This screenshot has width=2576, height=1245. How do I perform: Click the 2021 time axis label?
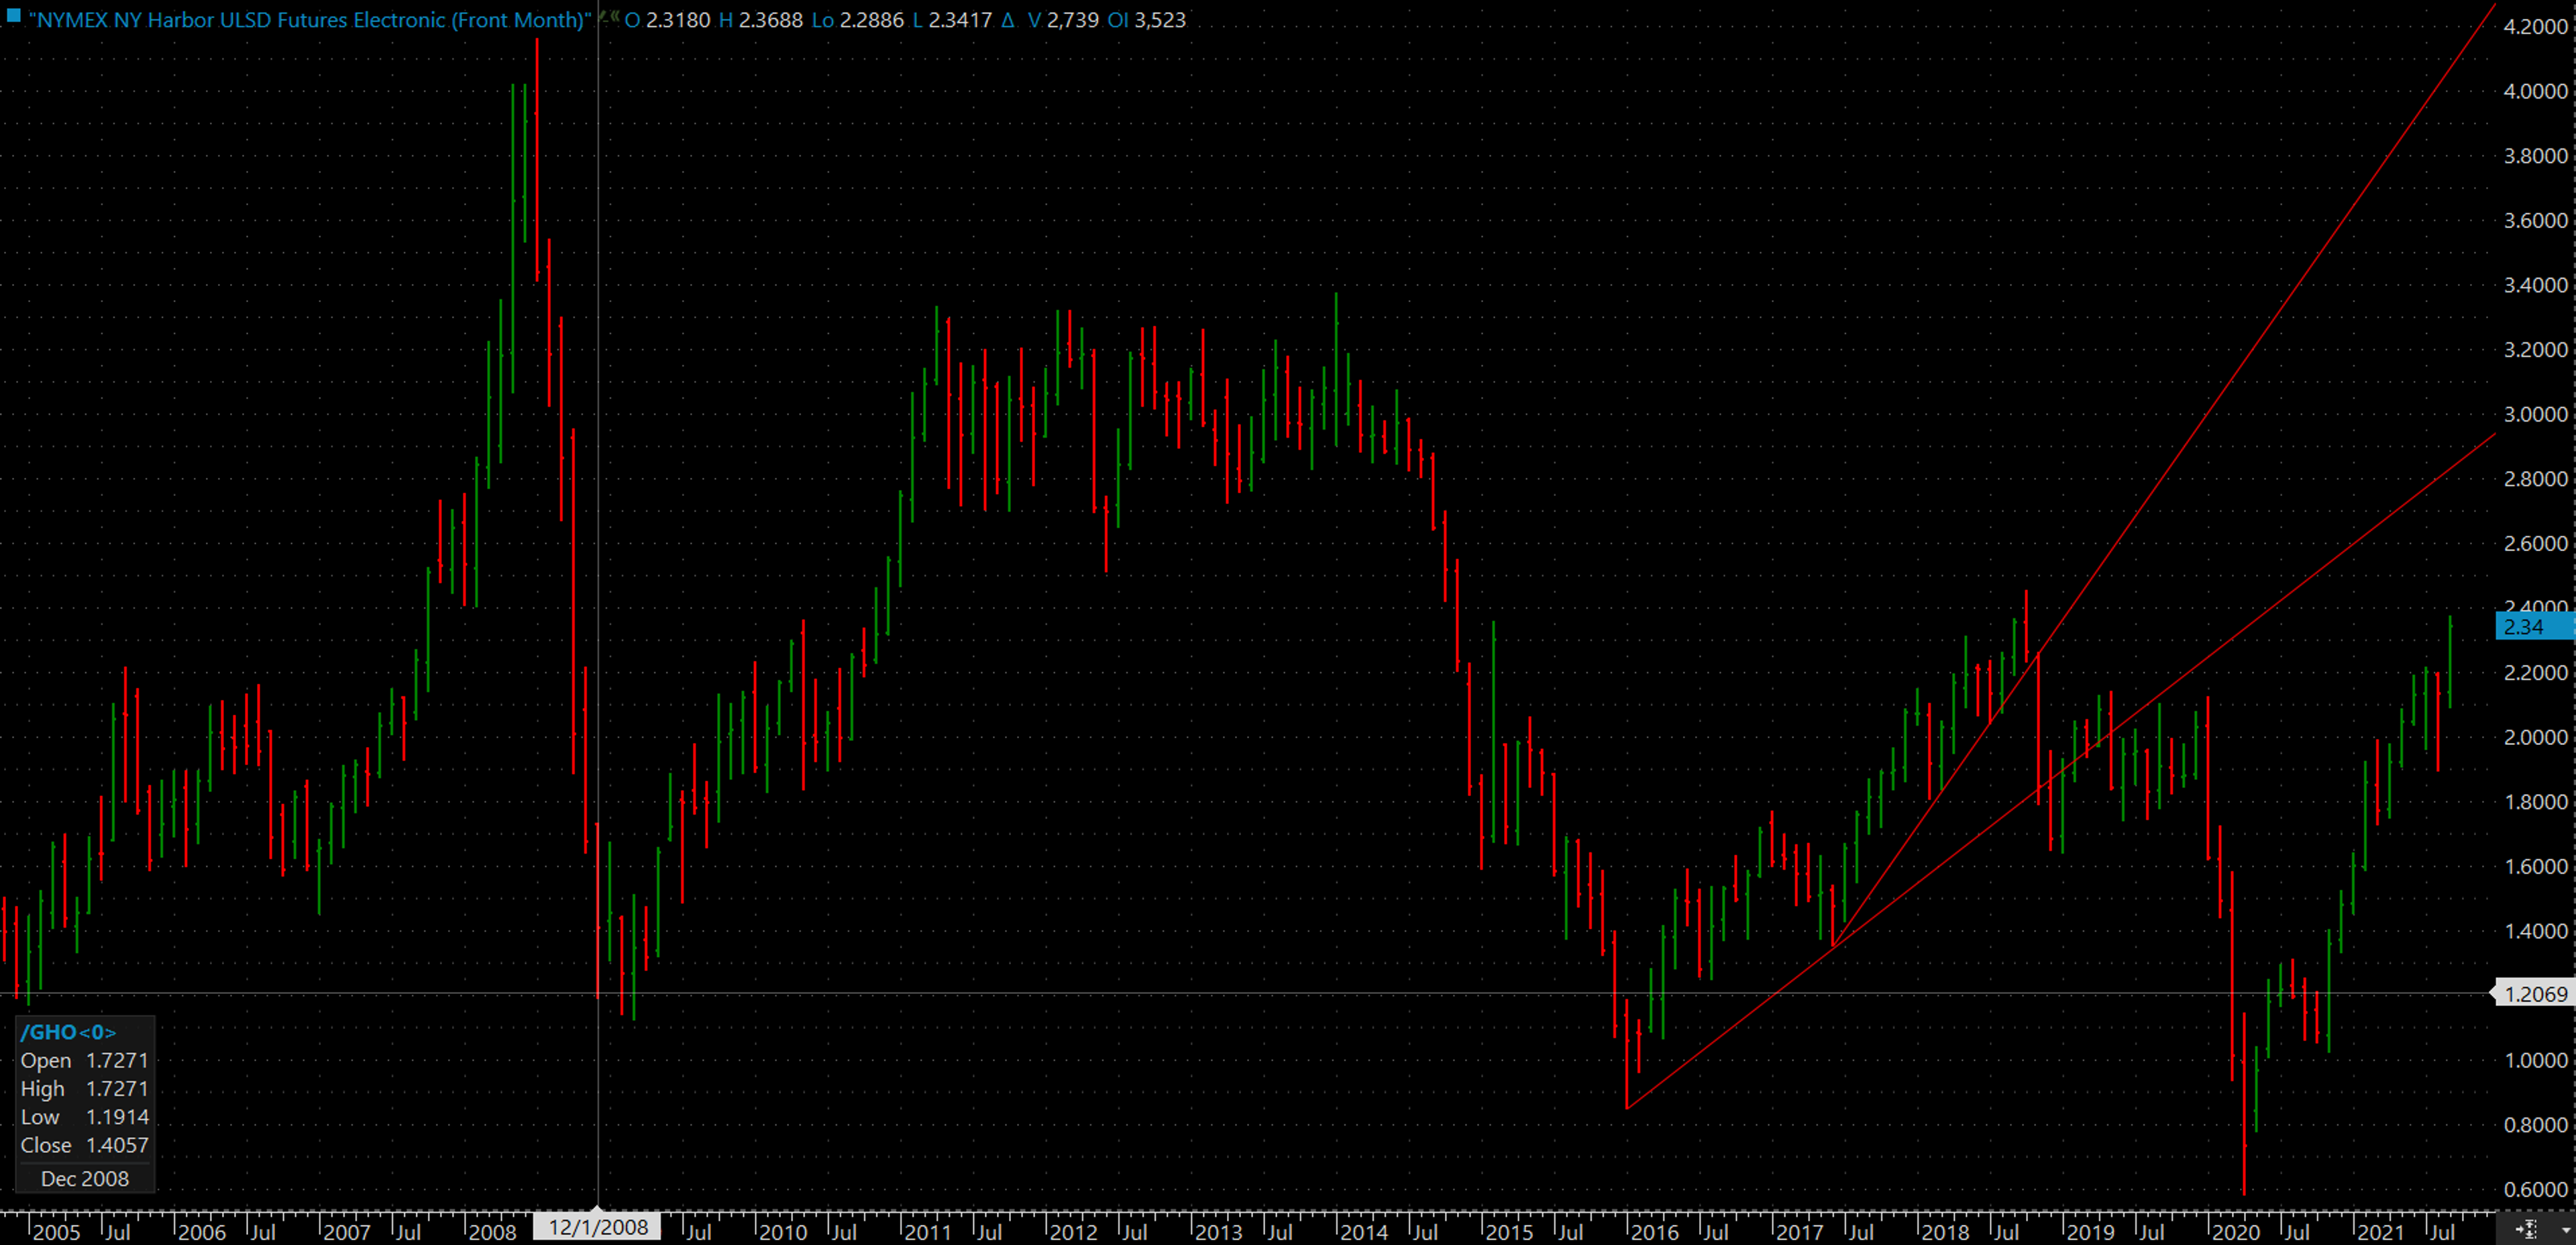point(2381,1232)
